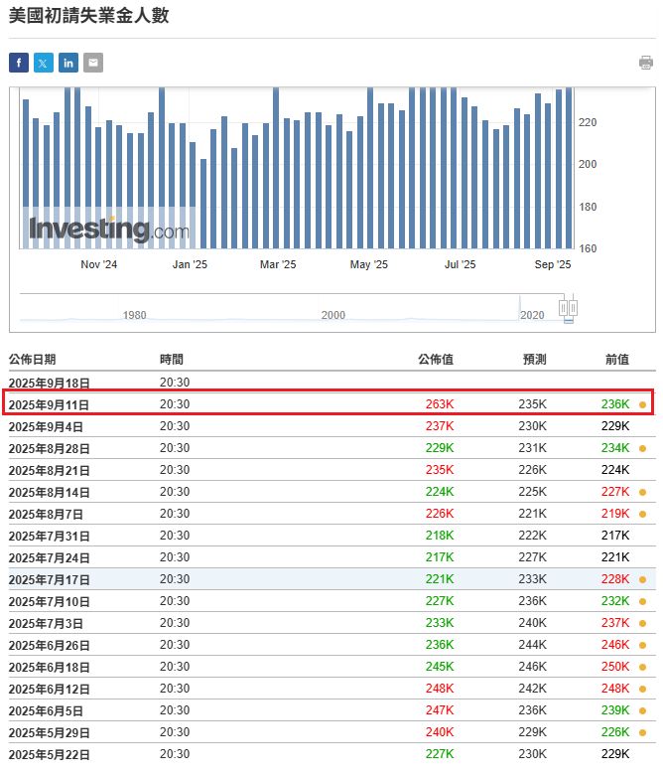Click the 公佈日期 column header
This screenshot has width=663, height=777.
click(x=33, y=360)
